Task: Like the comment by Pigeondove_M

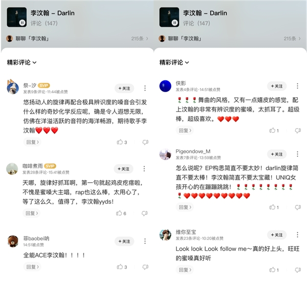Action: pyautogui.click(x=274, y=207)
